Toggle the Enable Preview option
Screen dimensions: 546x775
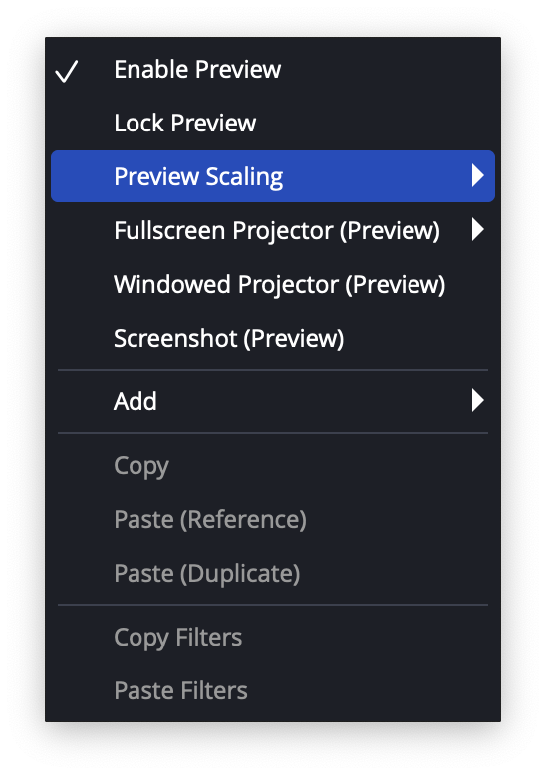(x=273, y=69)
